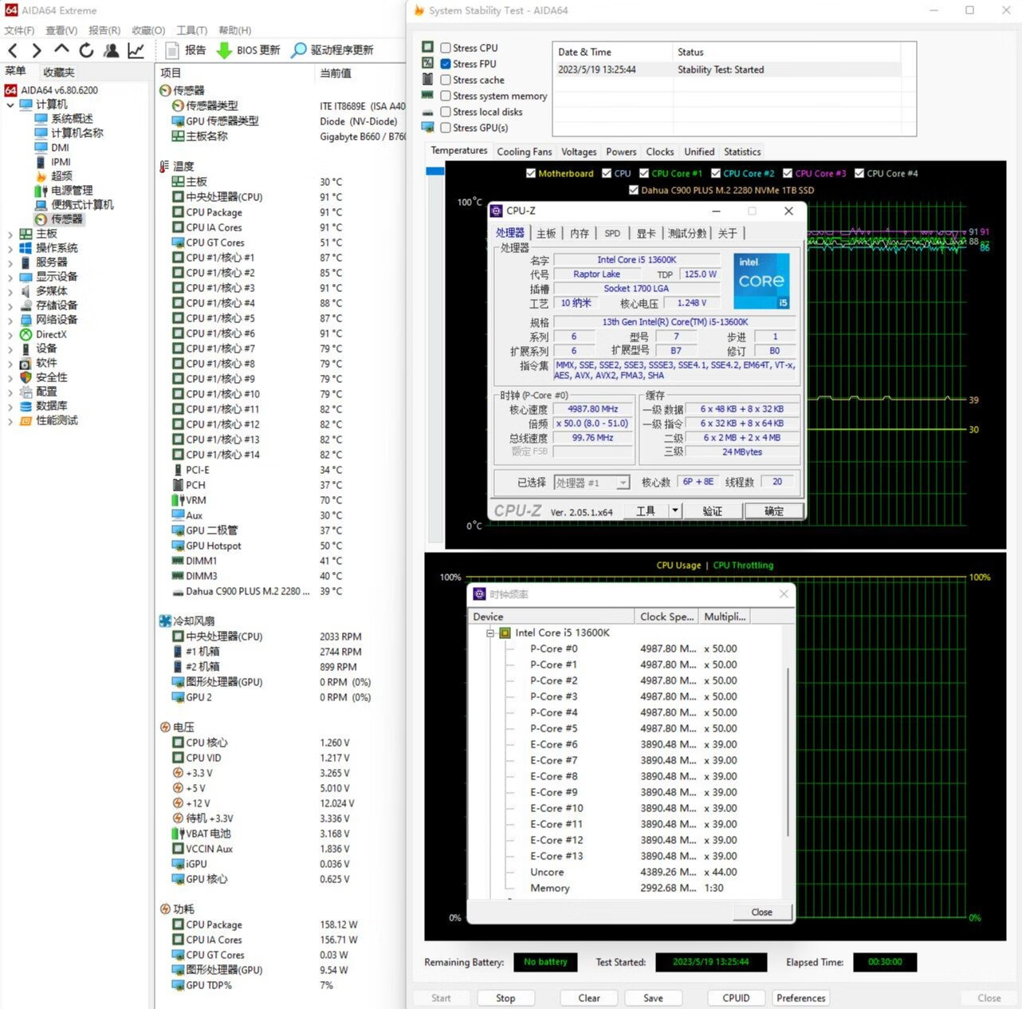This screenshot has height=1009, width=1022.
Task: Open the 文件(F) menu in AIDA64
Action: (19, 30)
